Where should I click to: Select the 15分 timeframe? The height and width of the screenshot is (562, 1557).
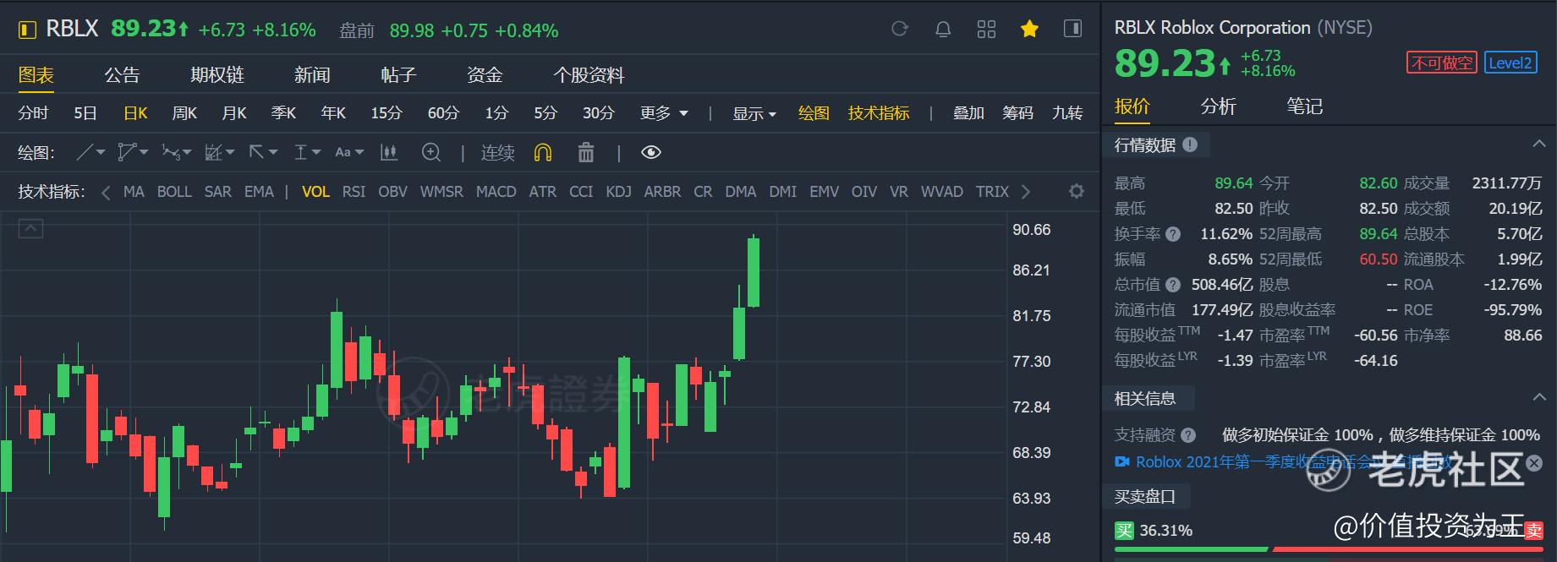pyautogui.click(x=387, y=113)
